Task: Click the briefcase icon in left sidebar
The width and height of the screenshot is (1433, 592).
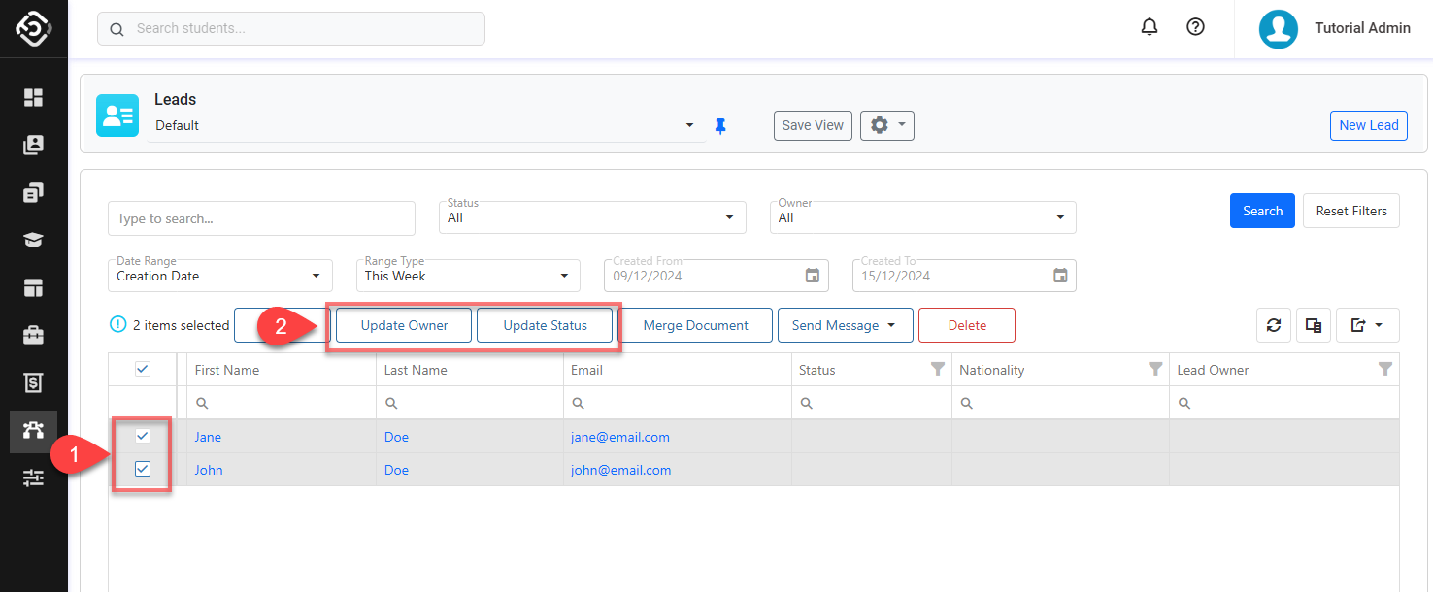Action: coord(34,336)
